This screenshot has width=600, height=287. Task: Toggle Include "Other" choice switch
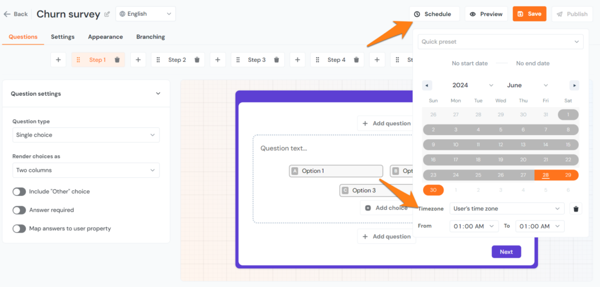(19, 192)
